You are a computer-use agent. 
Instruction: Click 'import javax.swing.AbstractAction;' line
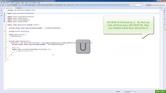pyautogui.click(x=21, y=17)
